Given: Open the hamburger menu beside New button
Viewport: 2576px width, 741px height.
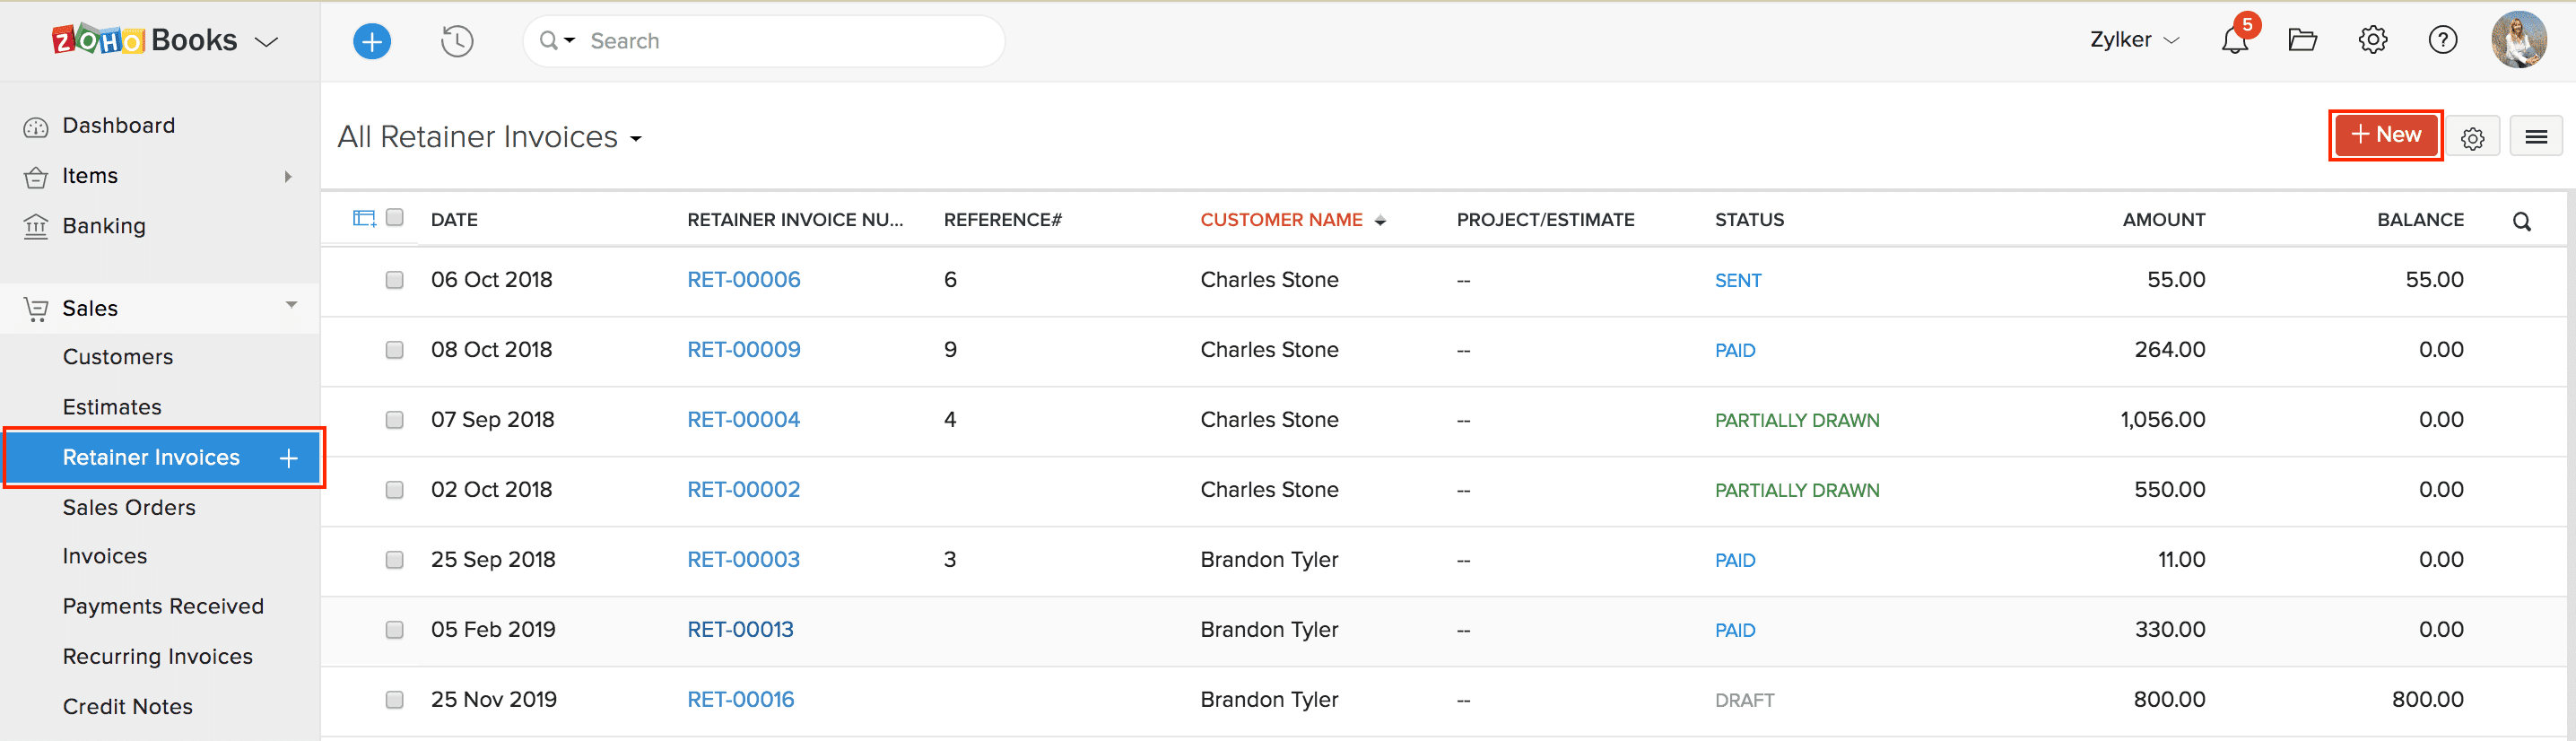Looking at the screenshot, I should pos(2535,137).
